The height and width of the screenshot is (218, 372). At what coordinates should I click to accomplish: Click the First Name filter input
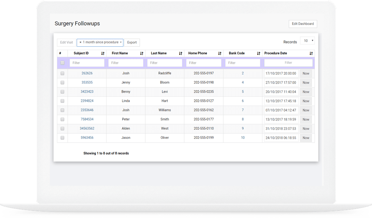tap(126, 63)
